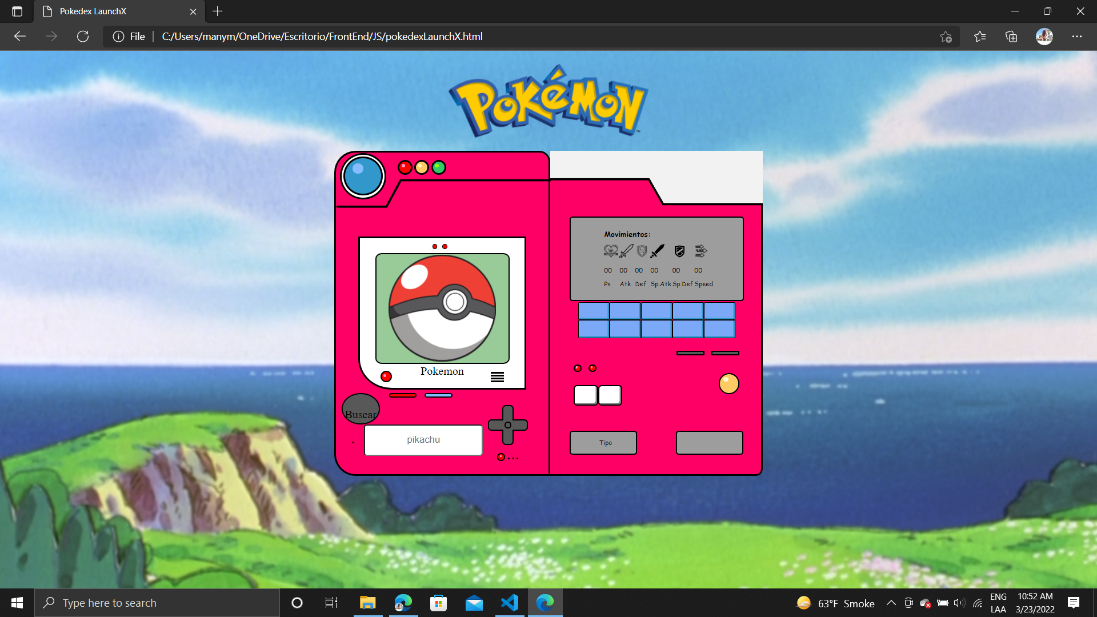Click the small green indicator light
1097x617 pixels.
pos(439,167)
